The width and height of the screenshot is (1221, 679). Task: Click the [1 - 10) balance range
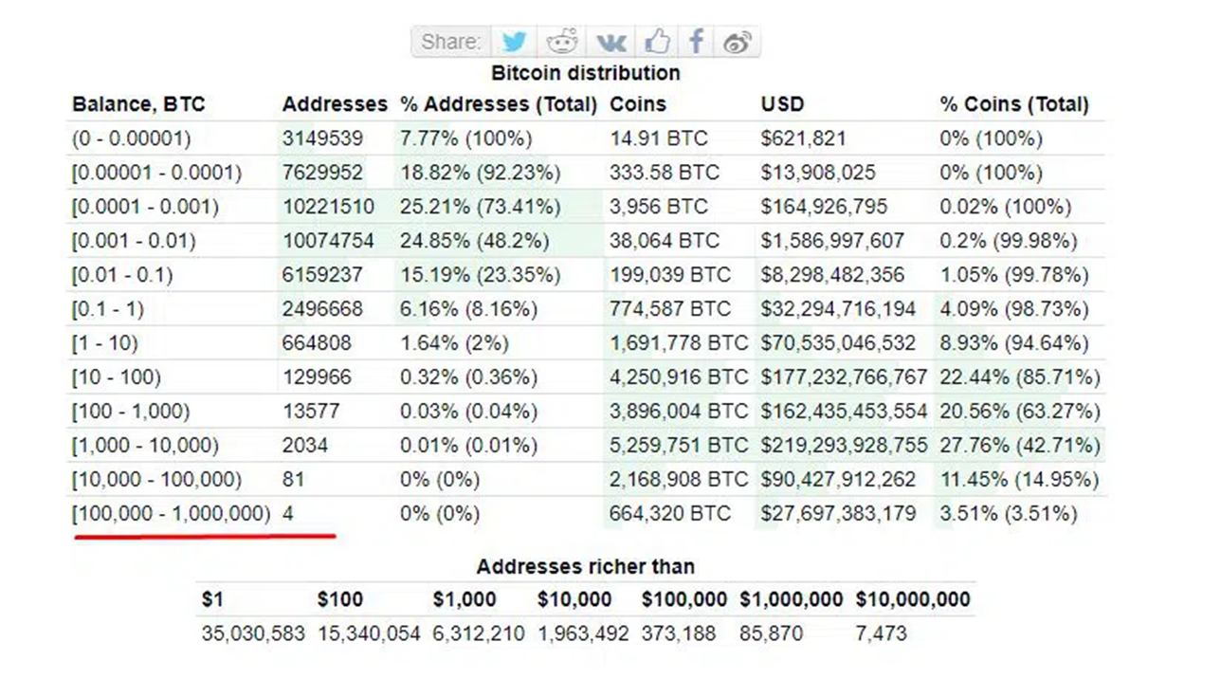105,343
